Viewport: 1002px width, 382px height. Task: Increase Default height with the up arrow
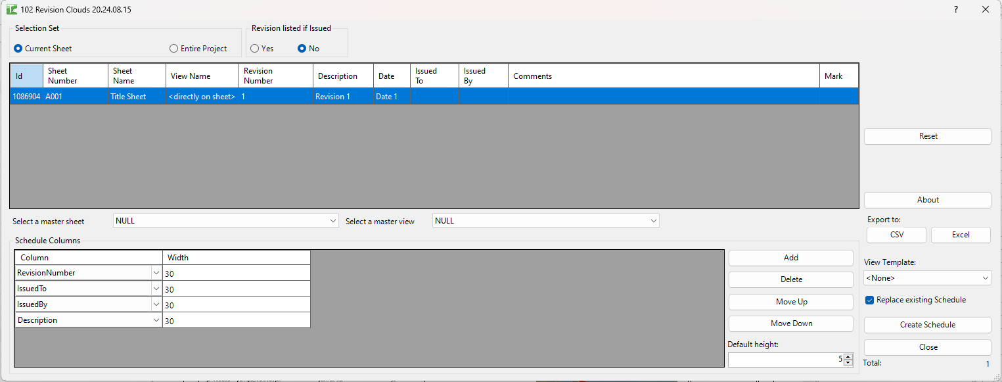(848, 356)
